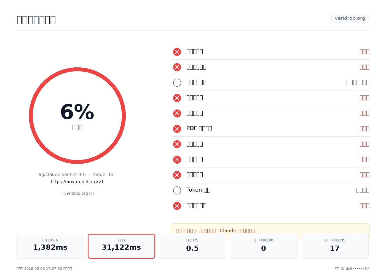Screen dimensions: 386x275
Task: Click the red 6% score ring
Action: tap(77, 116)
